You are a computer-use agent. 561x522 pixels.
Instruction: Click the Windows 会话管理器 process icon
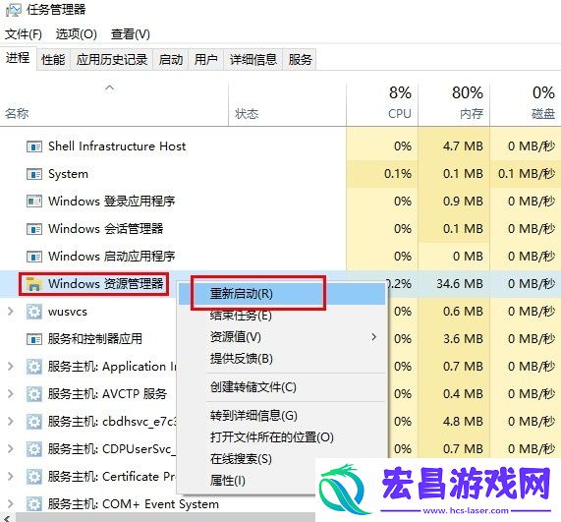coord(34,229)
